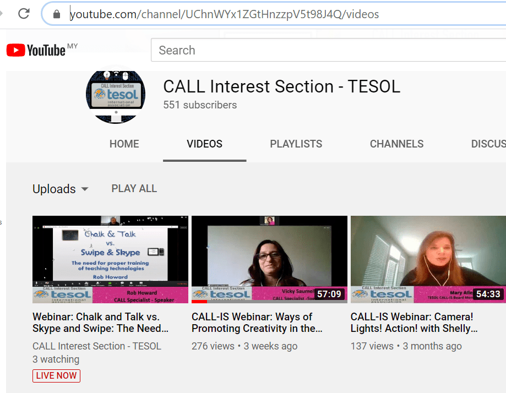Viewport: 506px width, 393px height.
Task: Open the Discussion tab
Action: coord(488,144)
